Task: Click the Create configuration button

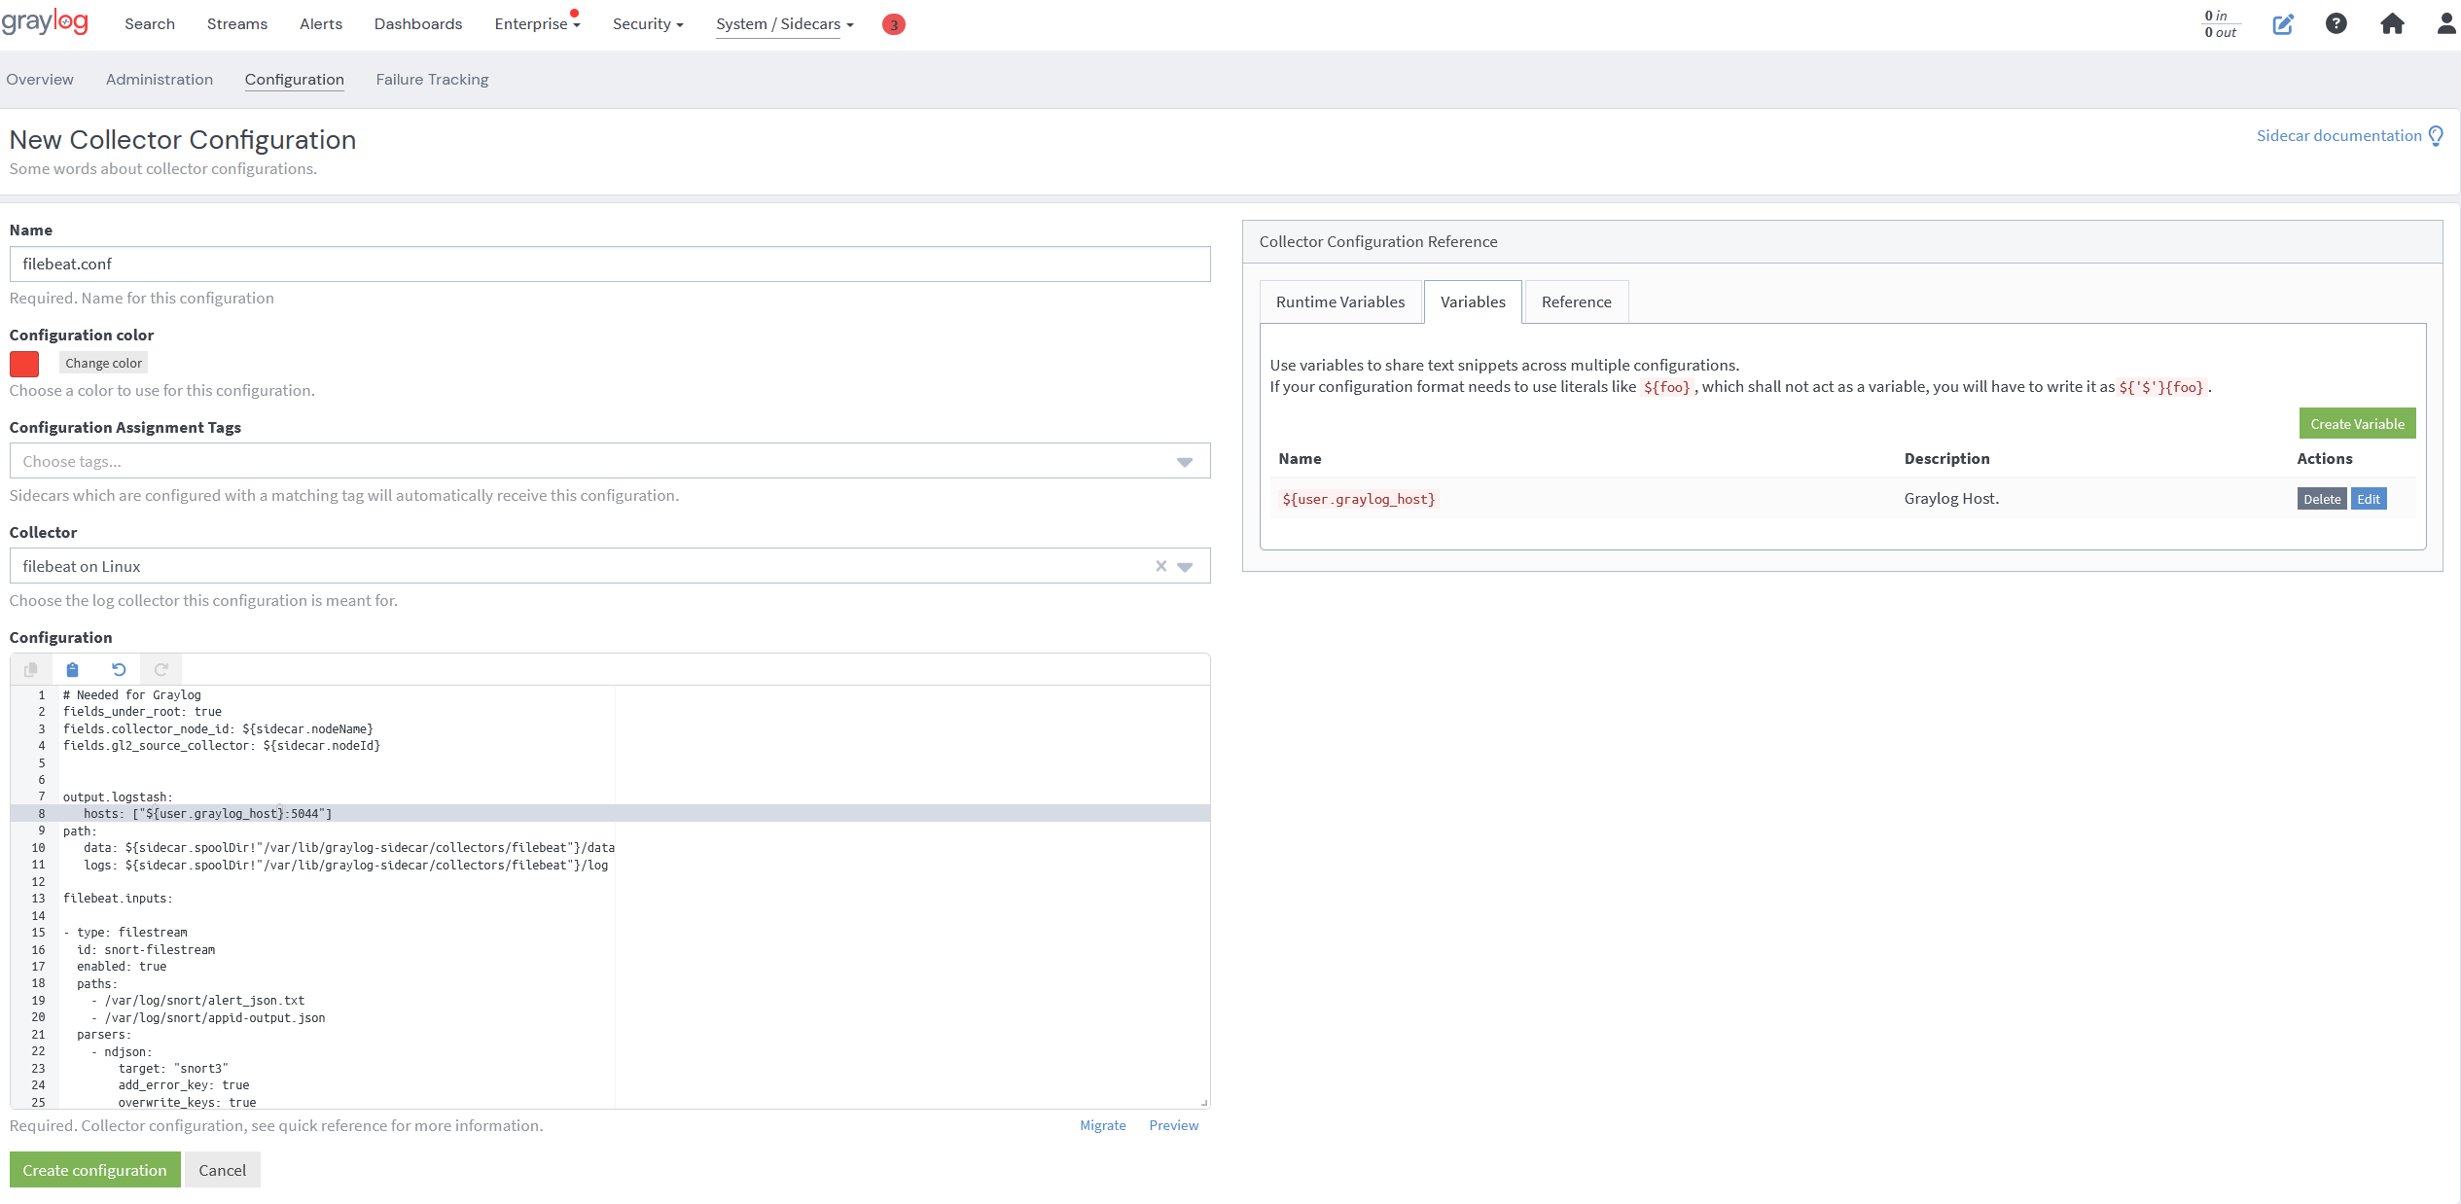Action: coord(94,1170)
